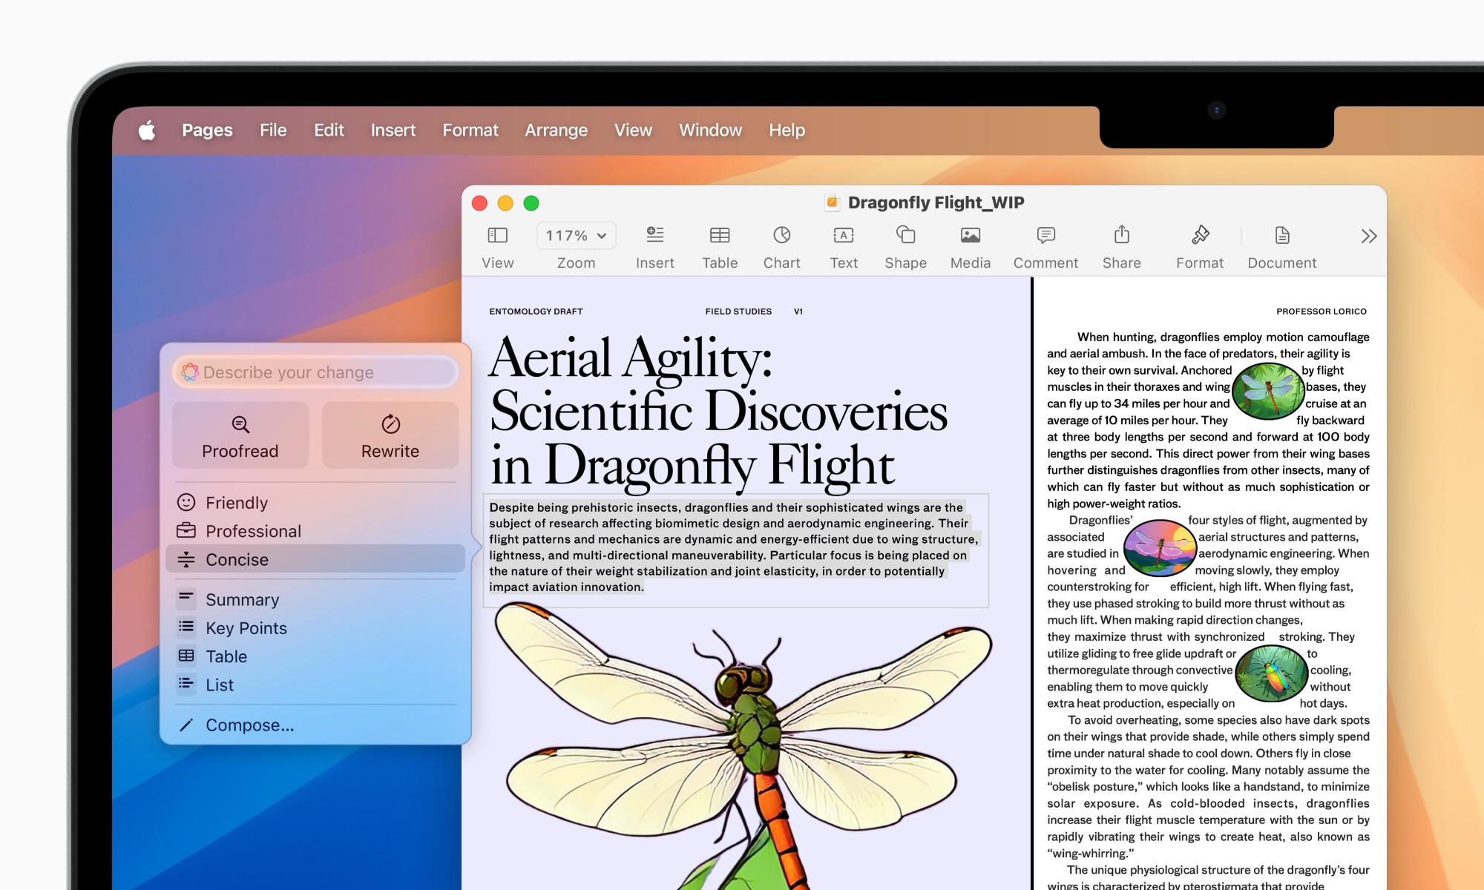Click Compose... in Writing Tools

click(x=315, y=725)
